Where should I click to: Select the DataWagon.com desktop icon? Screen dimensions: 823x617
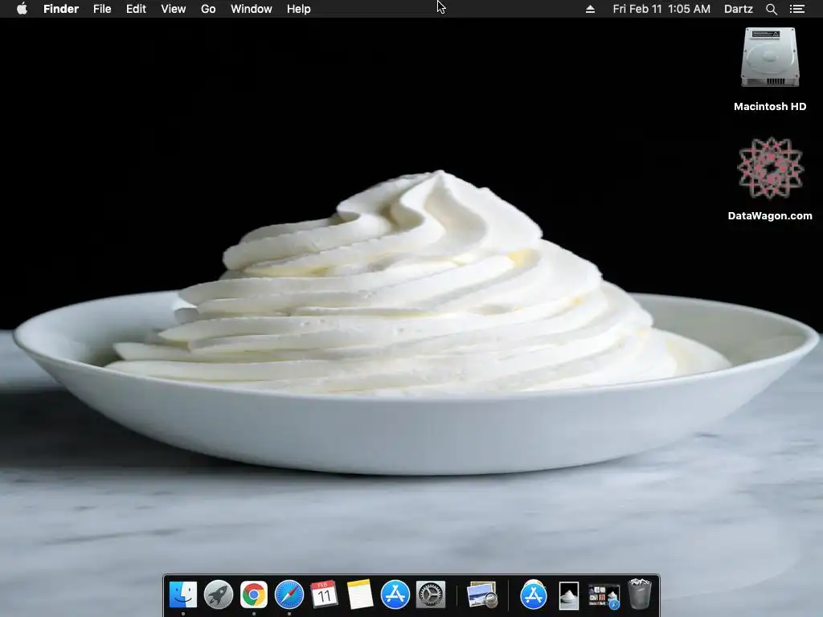pos(769,179)
